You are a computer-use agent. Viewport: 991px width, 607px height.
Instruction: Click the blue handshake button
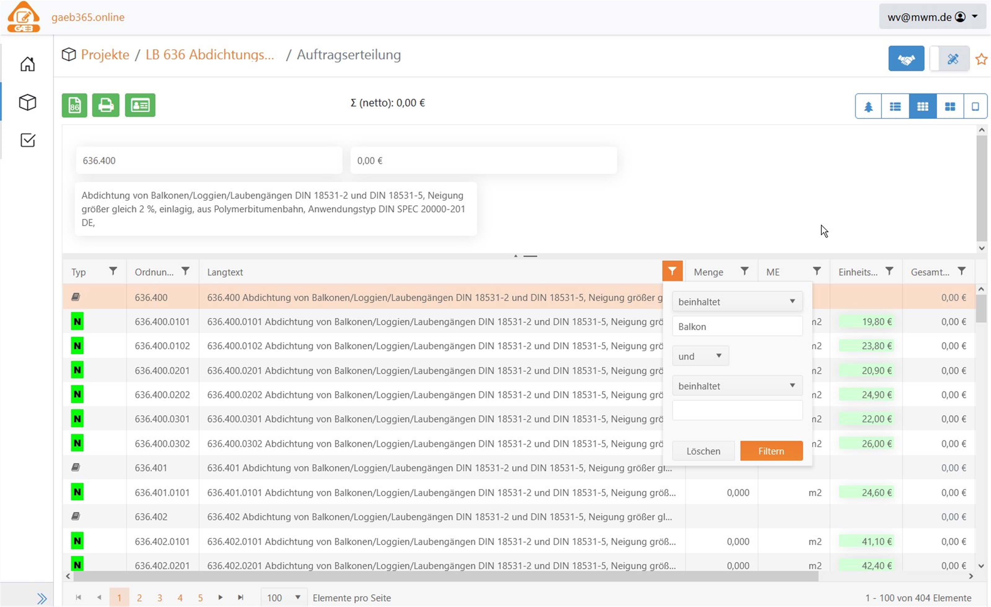click(x=906, y=59)
